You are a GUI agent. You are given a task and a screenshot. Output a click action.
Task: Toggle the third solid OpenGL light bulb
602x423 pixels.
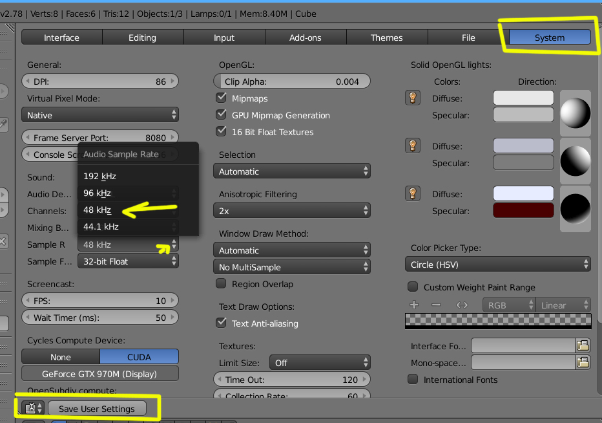(x=413, y=193)
